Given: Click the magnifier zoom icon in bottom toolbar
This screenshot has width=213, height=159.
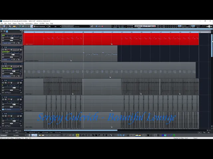Looking at the screenshot, I should point(120,135).
